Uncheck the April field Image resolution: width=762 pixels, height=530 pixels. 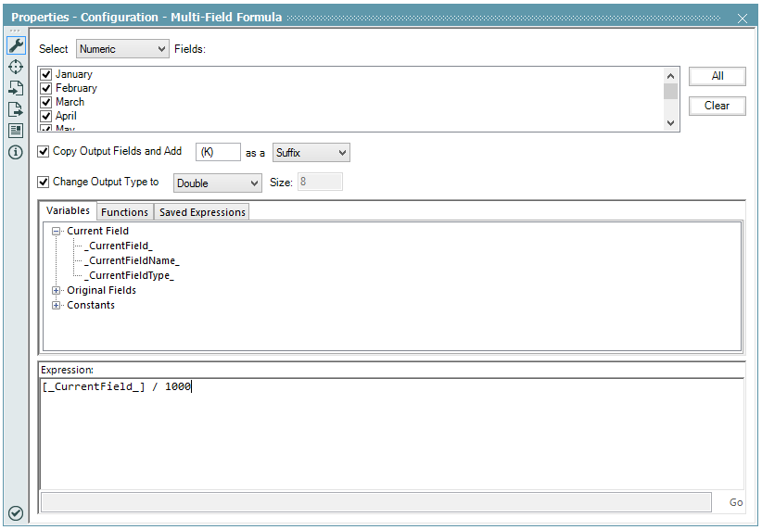click(x=46, y=116)
